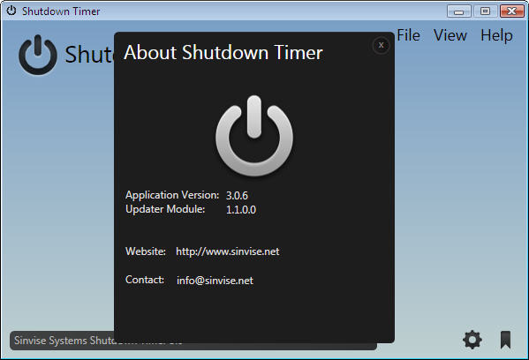Click the 'Application Version:' label
The height and width of the screenshot is (360, 529).
172,195
